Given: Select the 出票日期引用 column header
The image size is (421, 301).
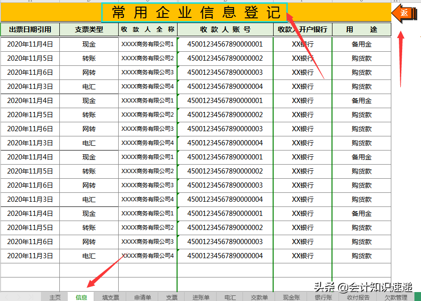Looking at the screenshot, I should (x=30, y=29).
